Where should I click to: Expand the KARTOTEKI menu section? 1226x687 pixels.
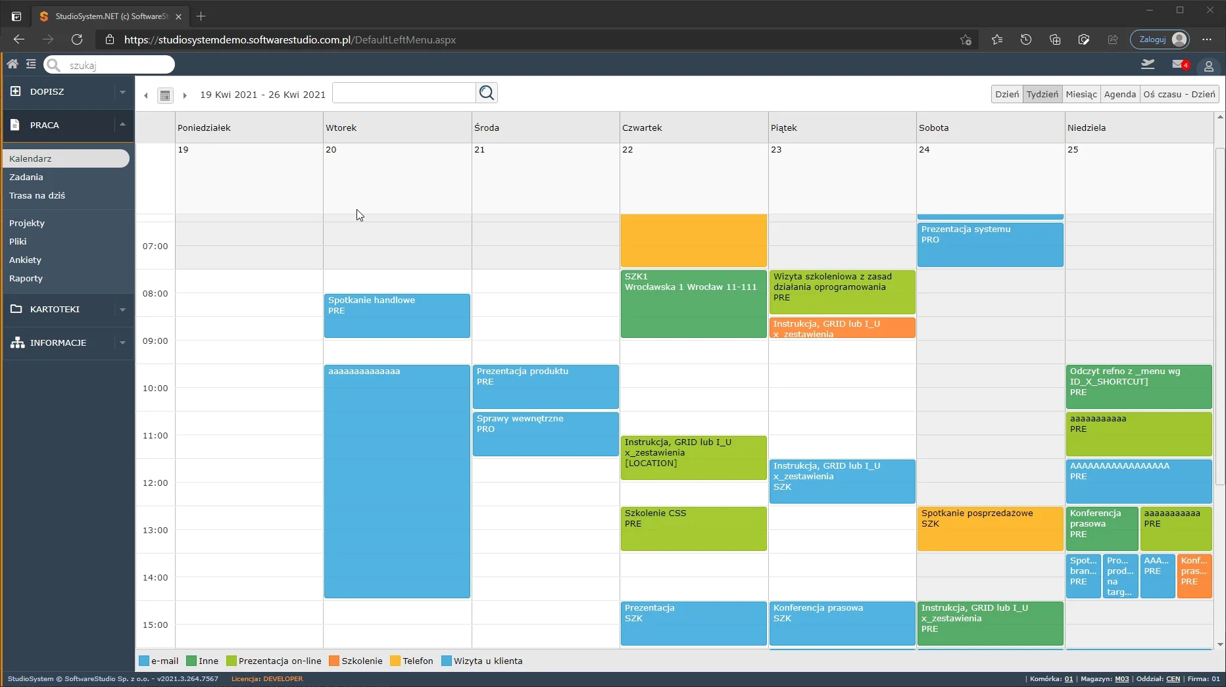(x=122, y=309)
